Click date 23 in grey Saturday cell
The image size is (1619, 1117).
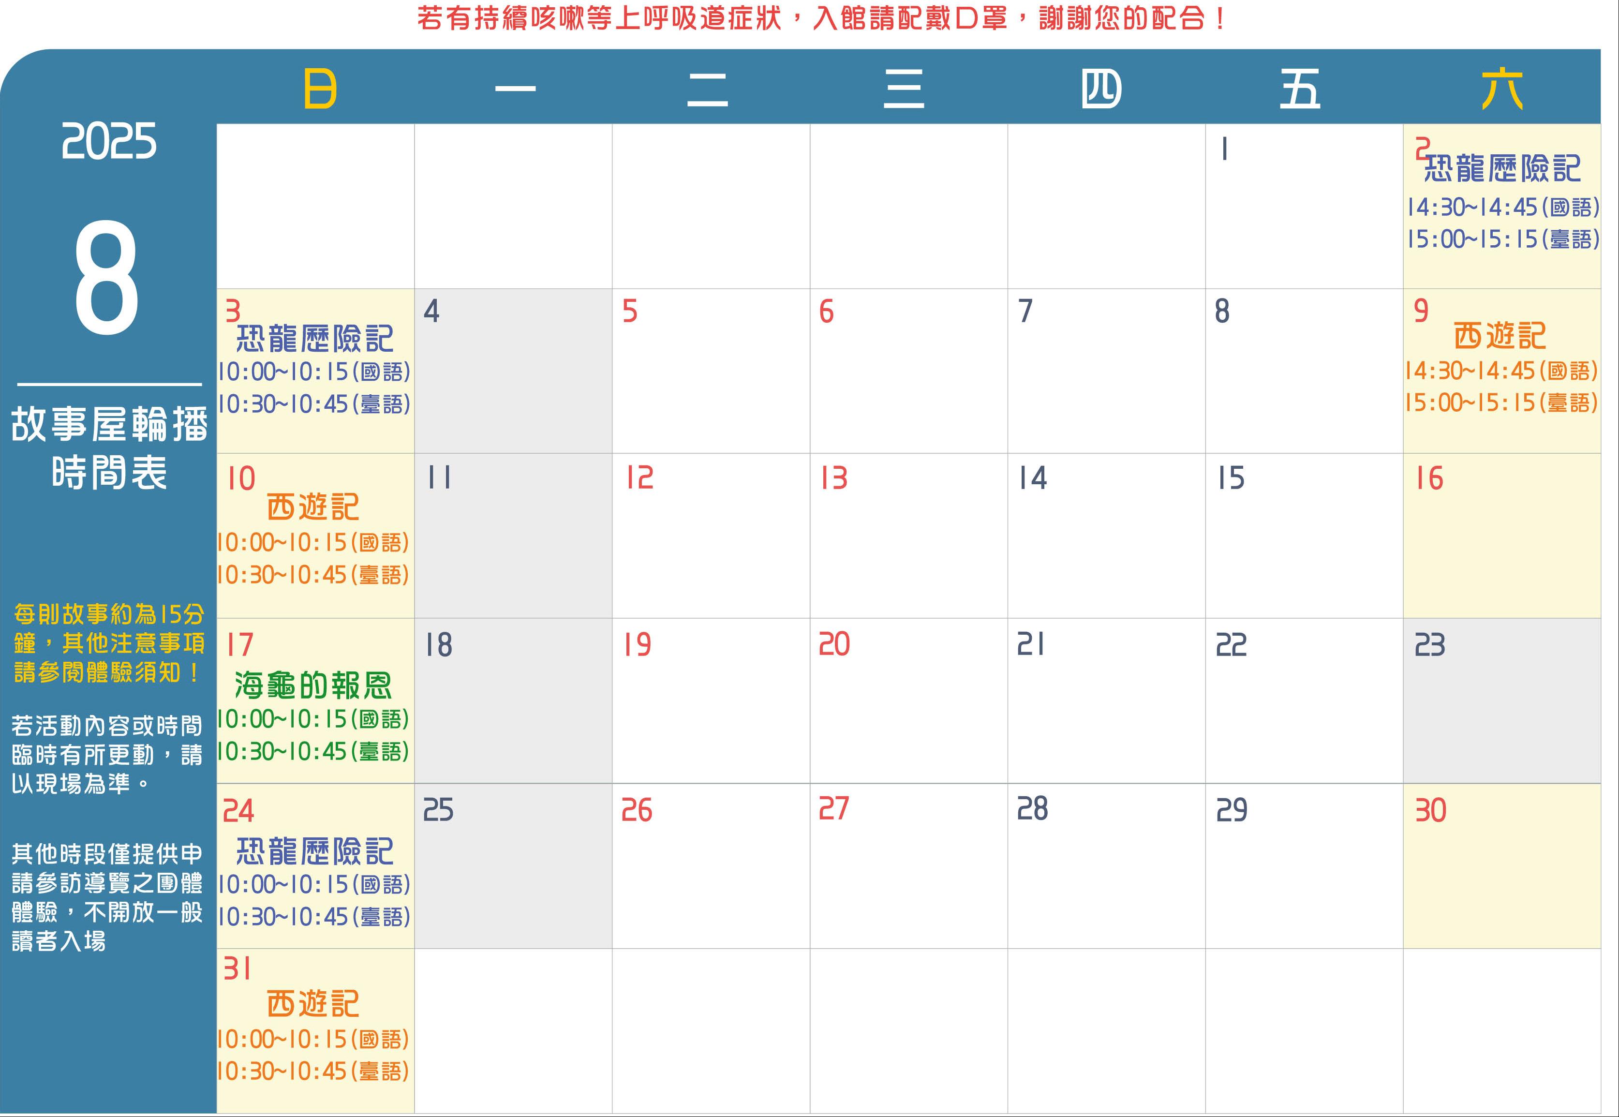point(1429,644)
